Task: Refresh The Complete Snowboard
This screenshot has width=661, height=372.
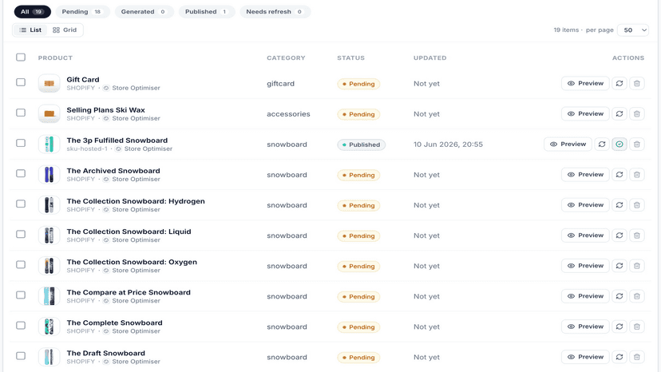Action: click(x=619, y=326)
